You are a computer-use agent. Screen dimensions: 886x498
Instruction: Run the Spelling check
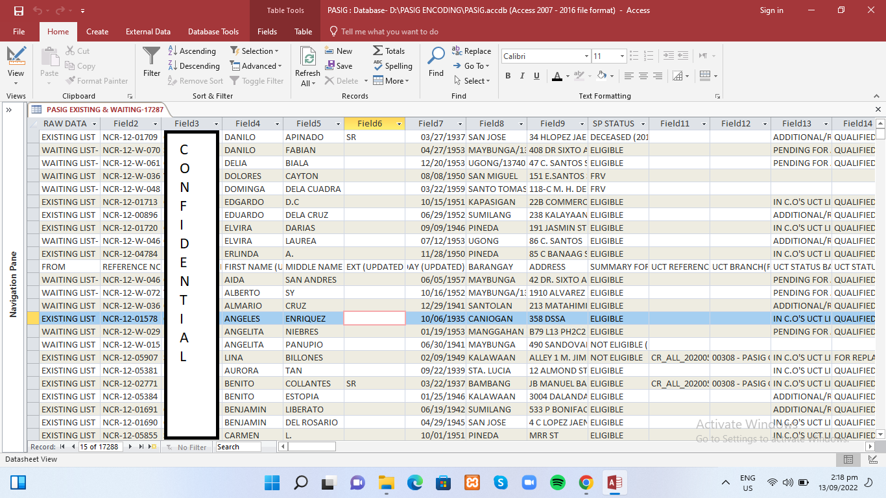(392, 66)
